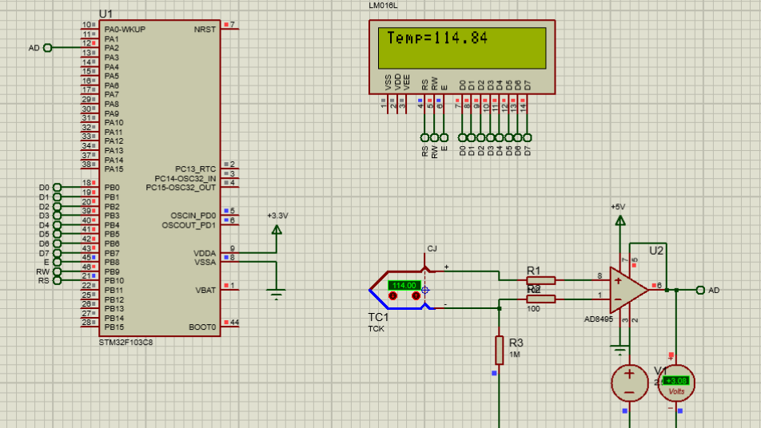Screen dimensions: 761x428
Task: Click the PC13_RTC pin label on U1
Action: 196,169
